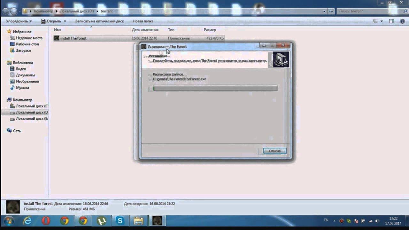The height and width of the screenshot is (230, 409).
Task: Click the Музыка note icon
Action: tap(12, 87)
